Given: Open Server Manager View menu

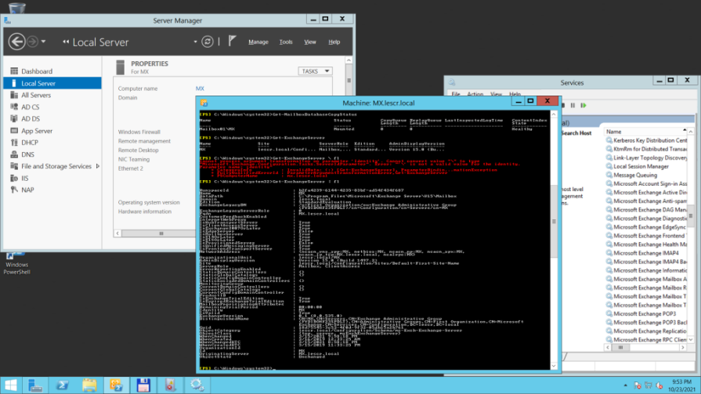Looking at the screenshot, I should coord(310,42).
